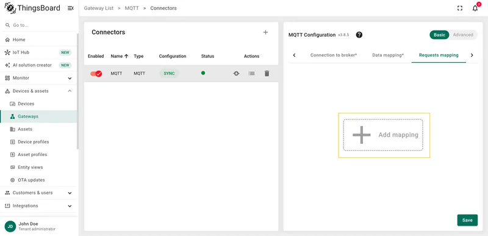Click the AI solution creator sparkle icon

[7, 65]
